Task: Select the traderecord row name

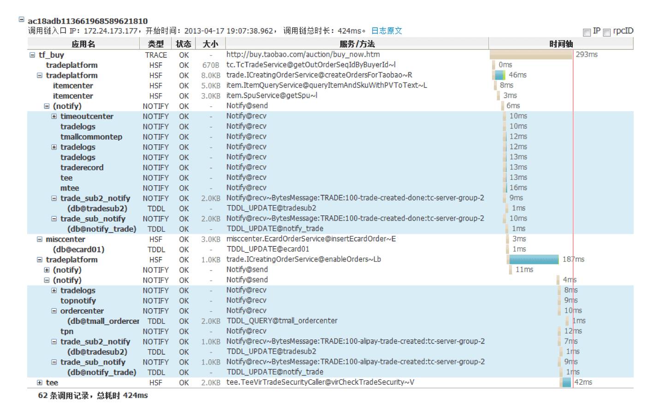Action: pos(82,167)
